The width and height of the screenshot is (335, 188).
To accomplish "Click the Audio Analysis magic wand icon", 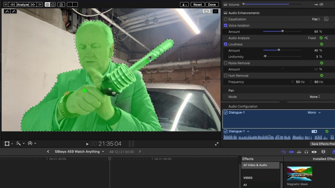I will [326, 38].
